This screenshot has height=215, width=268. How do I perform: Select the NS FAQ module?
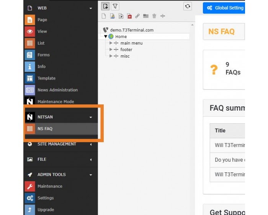(45, 129)
